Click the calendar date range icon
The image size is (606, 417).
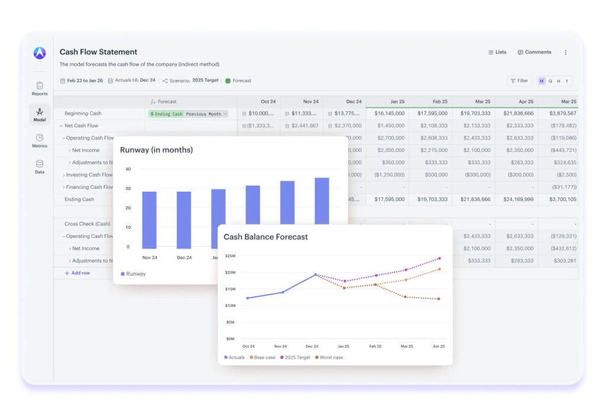click(63, 81)
